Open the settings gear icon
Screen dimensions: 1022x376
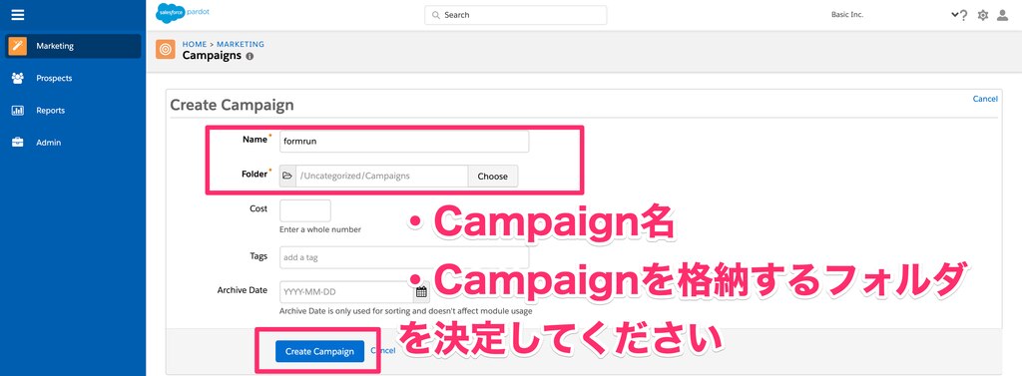pos(983,15)
